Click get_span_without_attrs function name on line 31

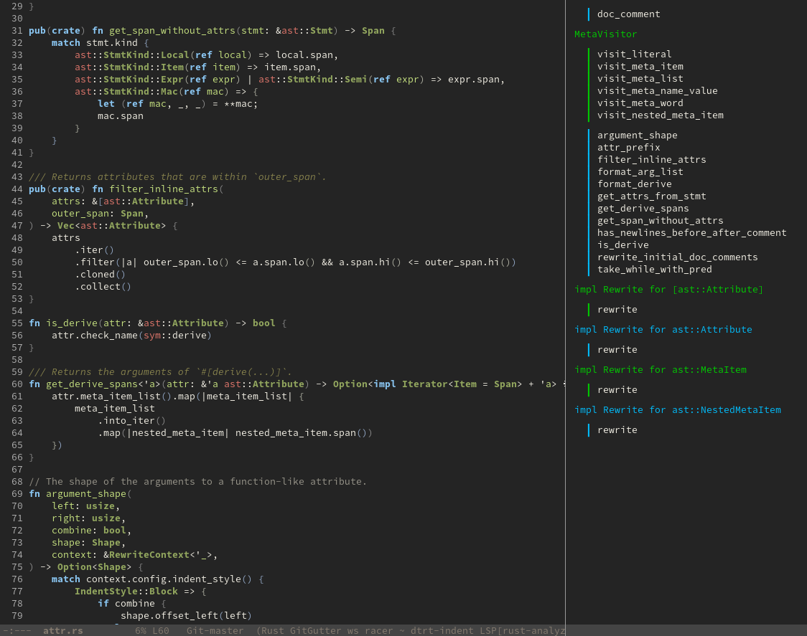(x=172, y=30)
